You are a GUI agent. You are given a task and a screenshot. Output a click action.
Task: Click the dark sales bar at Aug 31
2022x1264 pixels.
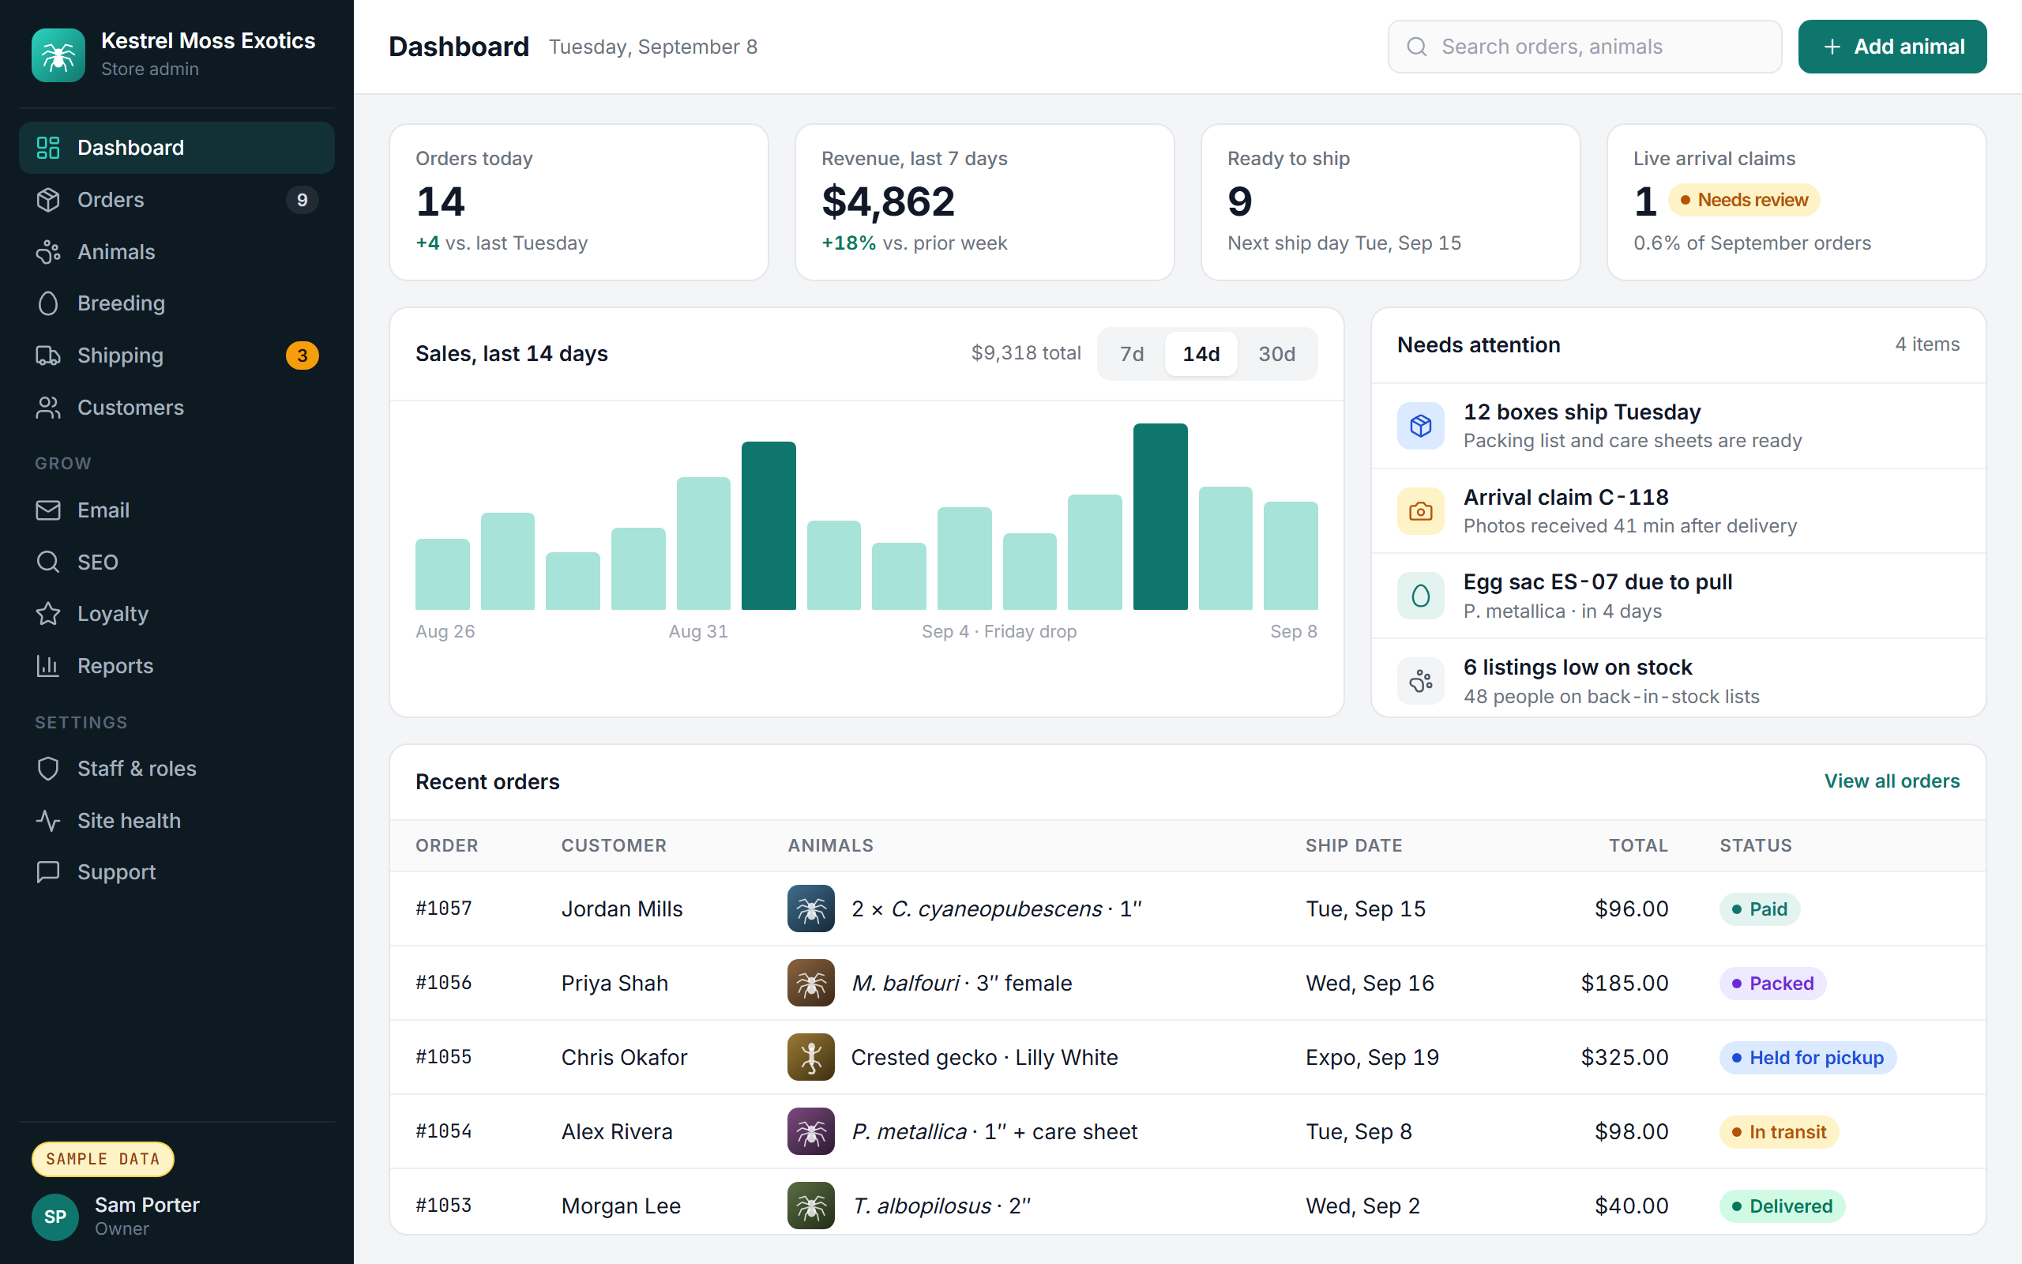click(x=768, y=526)
